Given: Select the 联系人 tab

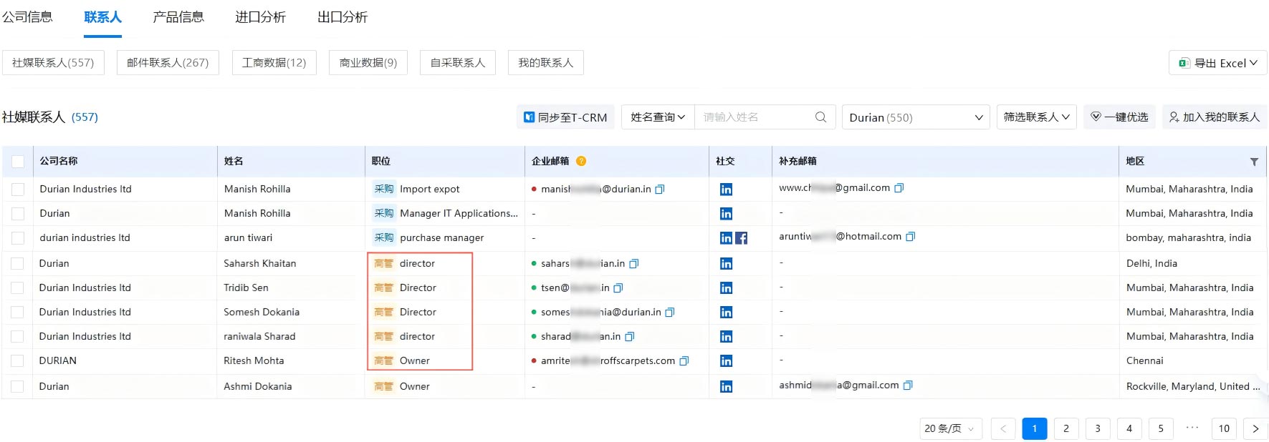Looking at the screenshot, I should click(102, 17).
